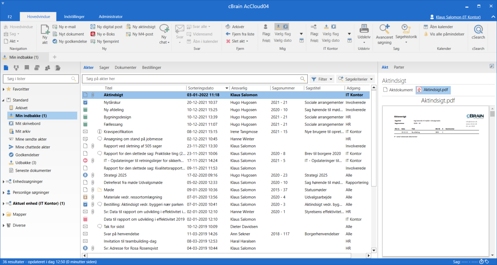This screenshot has width=497, height=265.
Task: Select Aktdokument in preview
Action: (x=398, y=90)
